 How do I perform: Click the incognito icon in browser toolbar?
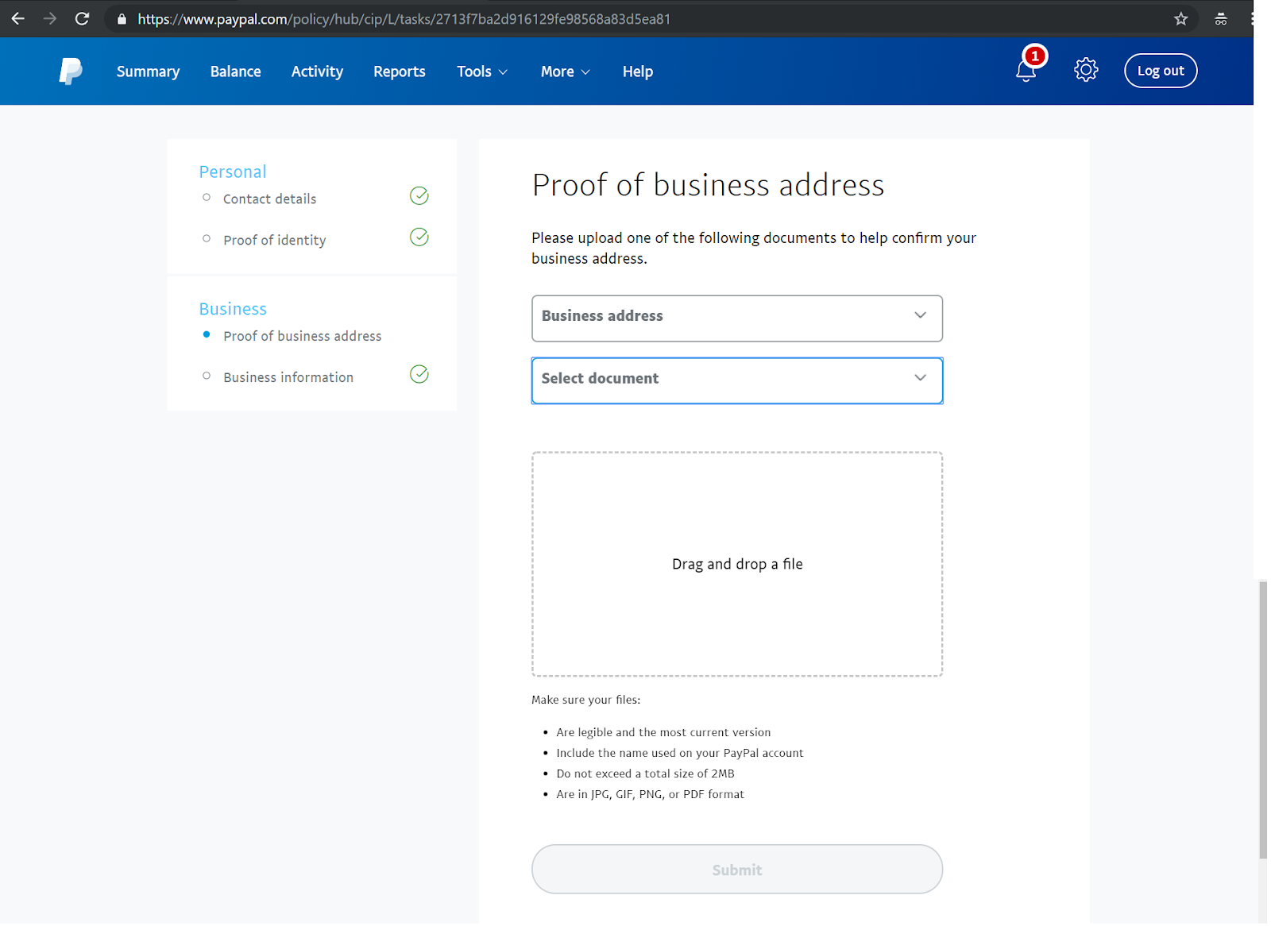pyautogui.click(x=1221, y=19)
